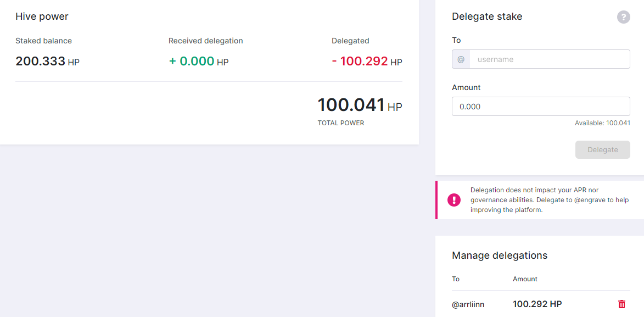Click the Received delegation value + 0.000 HP

198,62
